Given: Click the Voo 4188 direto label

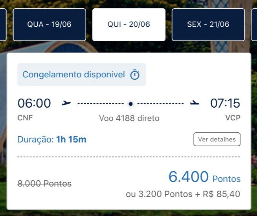Looking at the screenshot, I should point(129,118).
